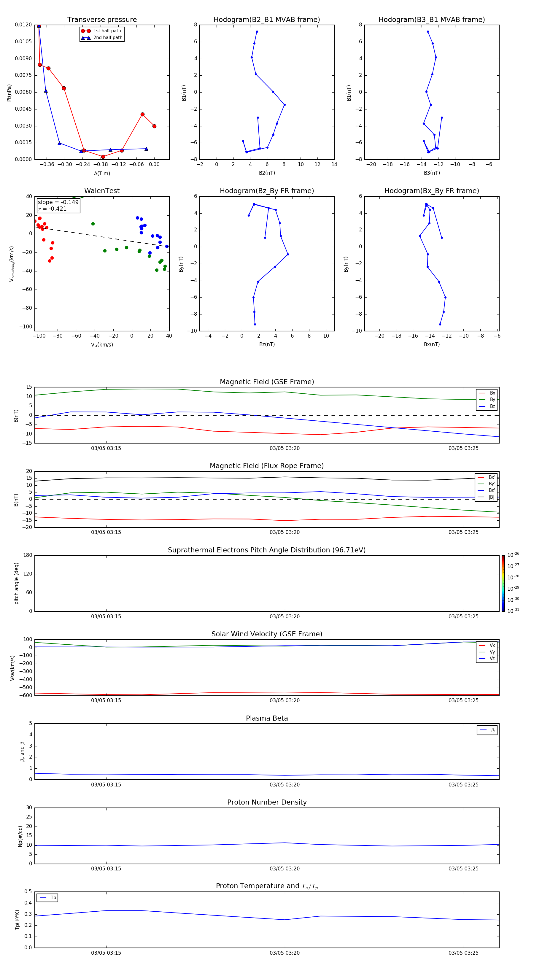Click the 'Tp' legend entry
Image resolution: width=534 pixels, height=979 pixels.
click(47, 898)
